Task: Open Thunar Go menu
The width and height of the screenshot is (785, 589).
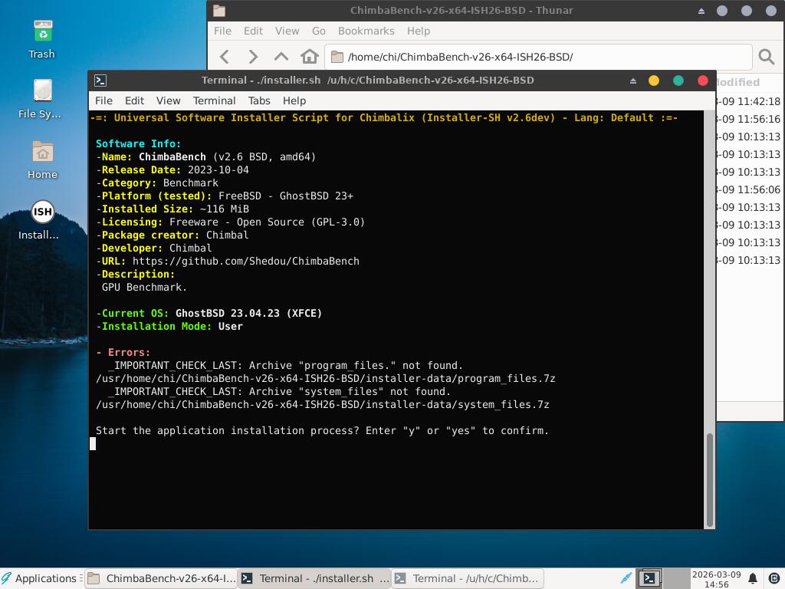Action: point(319,31)
